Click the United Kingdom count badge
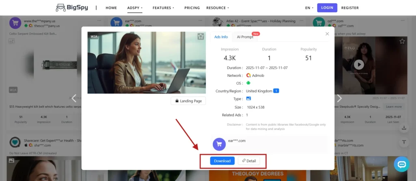Image resolution: width=416 pixels, height=181 pixels. point(276,91)
